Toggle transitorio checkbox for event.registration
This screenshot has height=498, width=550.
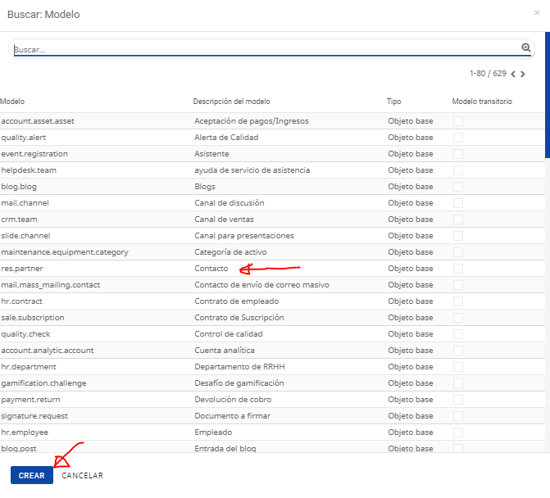coord(457,154)
